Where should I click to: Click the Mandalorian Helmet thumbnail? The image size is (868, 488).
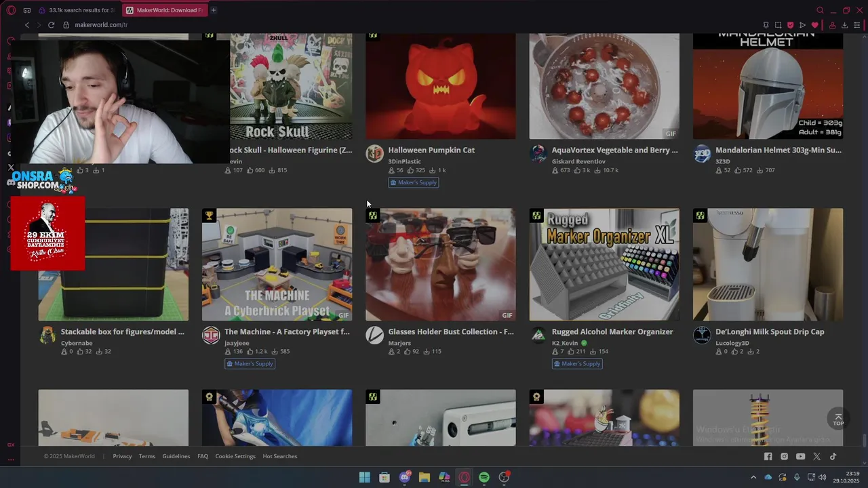(768, 86)
